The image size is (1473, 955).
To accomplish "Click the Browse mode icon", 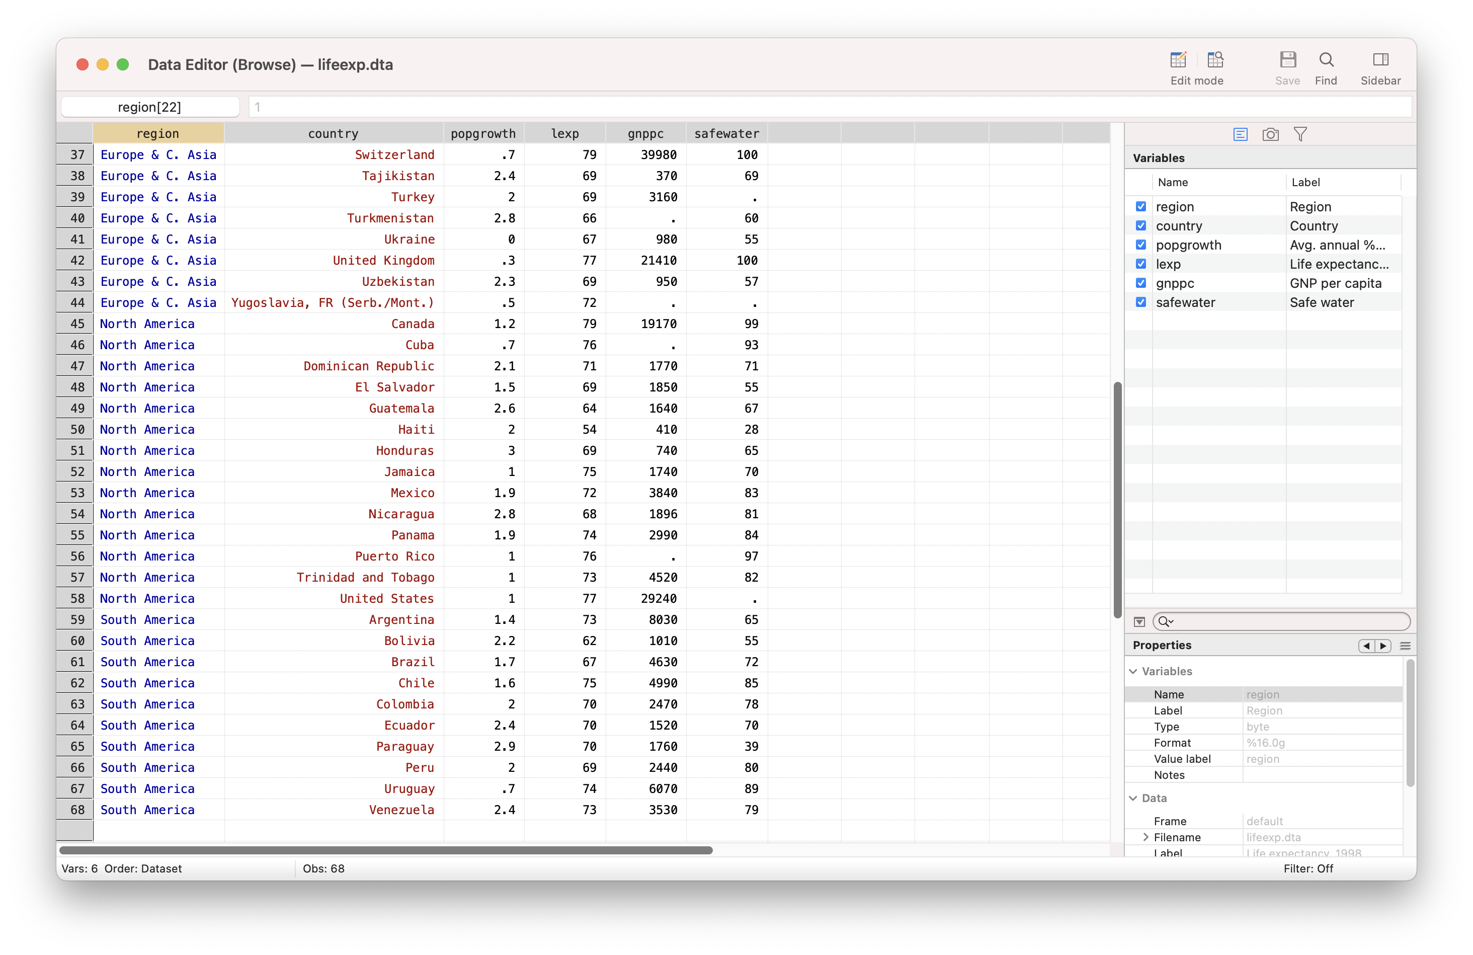I will pyautogui.click(x=1215, y=60).
